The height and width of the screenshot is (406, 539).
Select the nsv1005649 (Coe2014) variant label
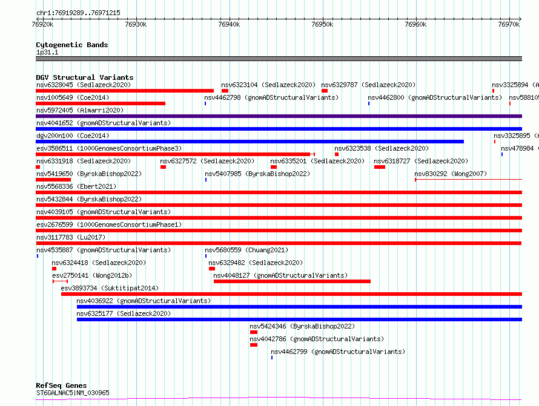[x=73, y=97]
